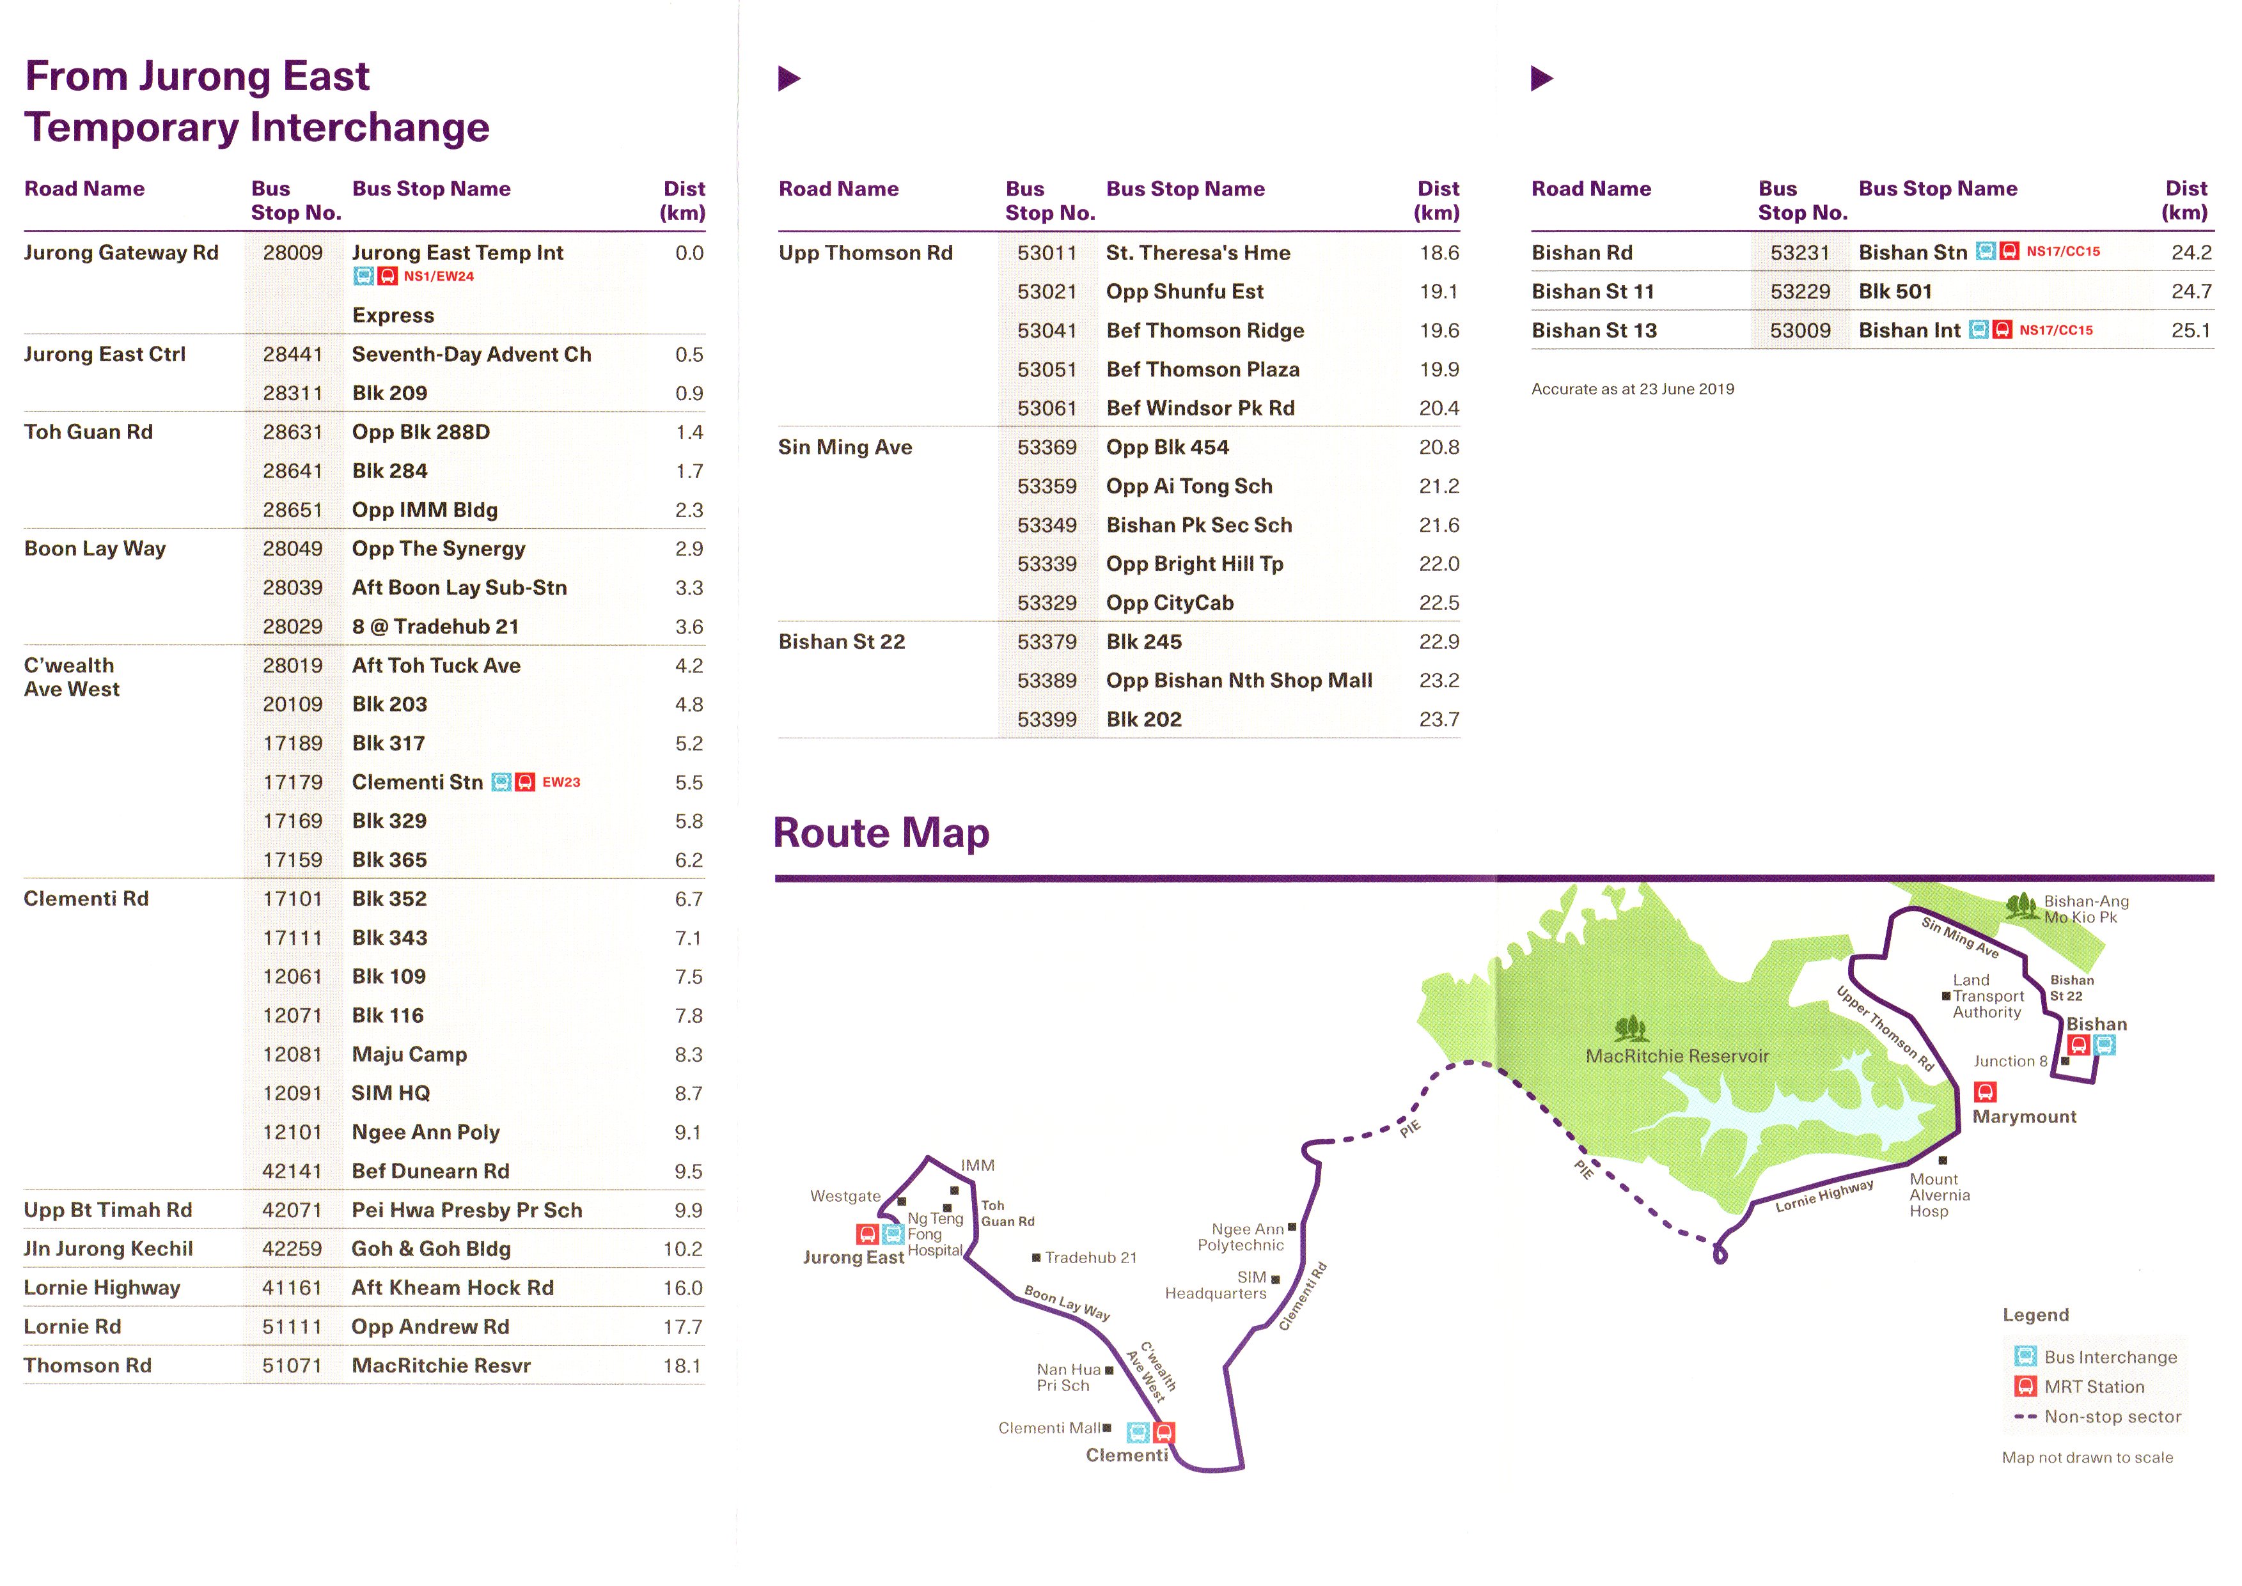Click the NS1/EW24 station code text
This screenshot has height=1586, width=2242.
(x=439, y=276)
